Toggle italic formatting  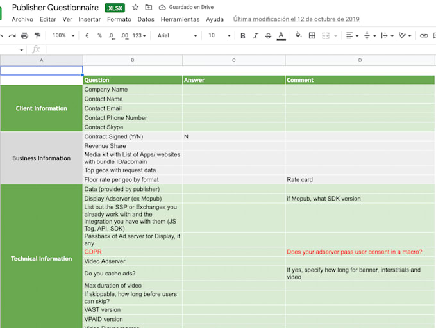coord(255,35)
